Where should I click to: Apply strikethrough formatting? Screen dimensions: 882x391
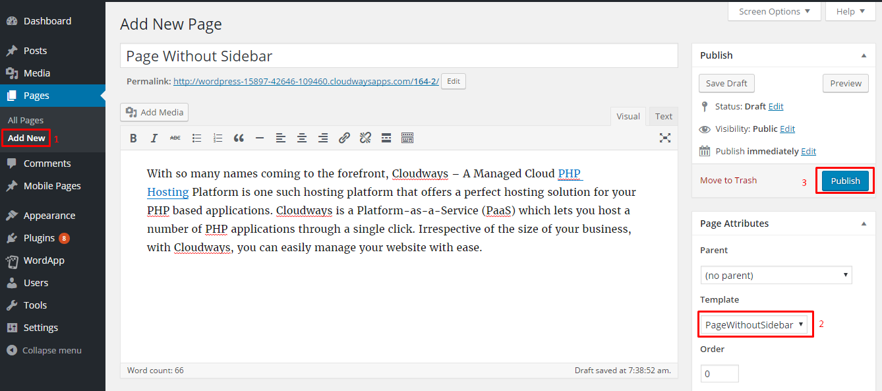(x=175, y=138)
